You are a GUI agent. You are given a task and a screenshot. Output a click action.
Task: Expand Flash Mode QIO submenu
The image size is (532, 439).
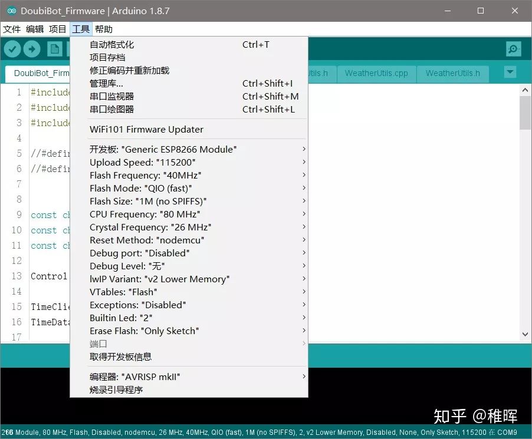point(189,188)
